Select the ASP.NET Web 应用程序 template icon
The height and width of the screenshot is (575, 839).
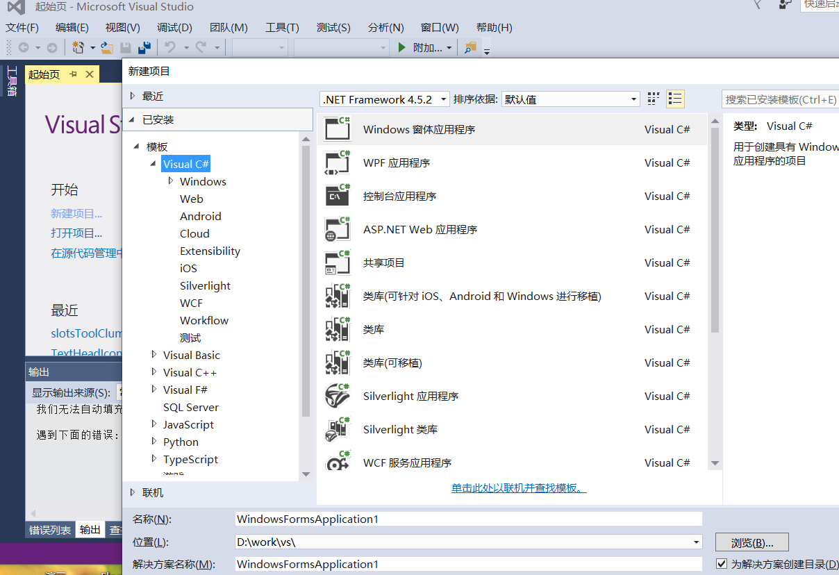[x=338, y=229]
